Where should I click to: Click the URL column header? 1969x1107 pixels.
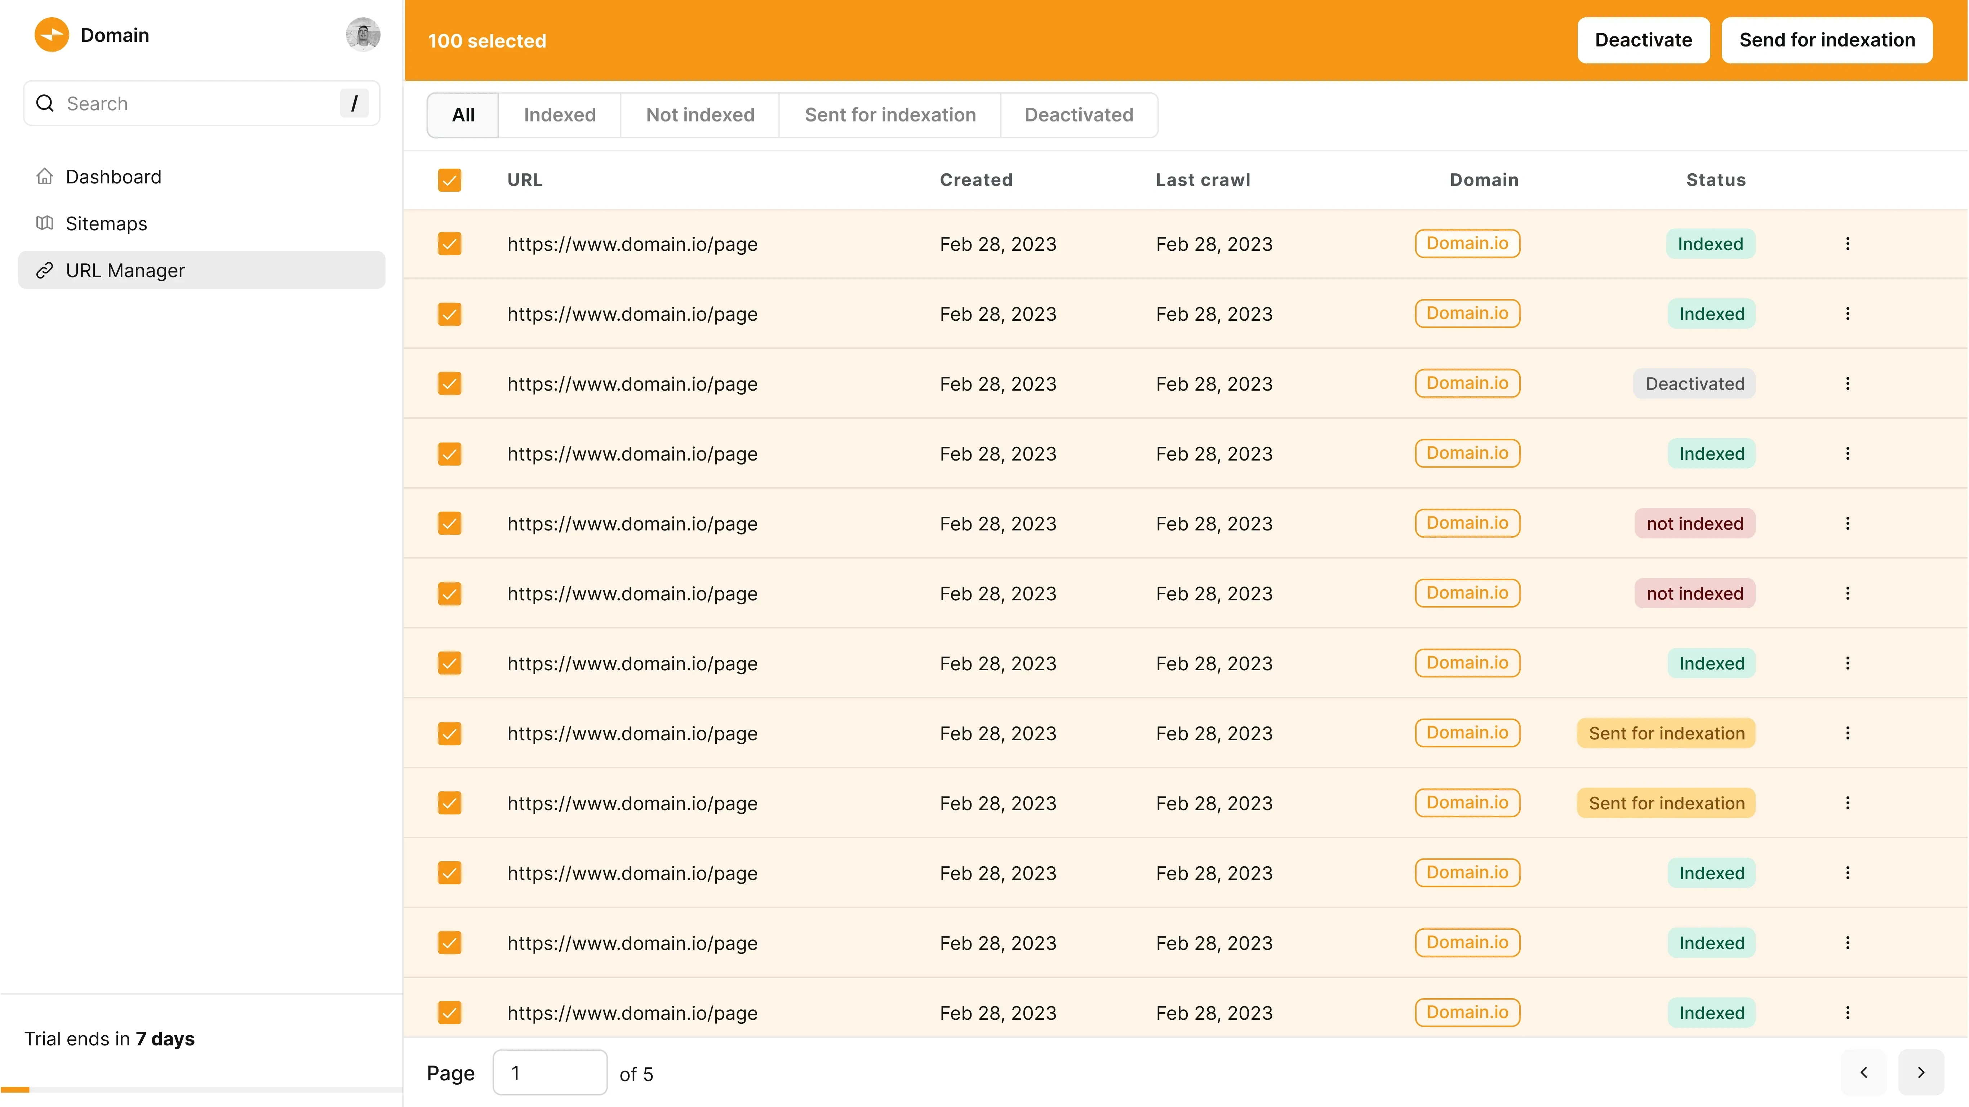[525, 181]
